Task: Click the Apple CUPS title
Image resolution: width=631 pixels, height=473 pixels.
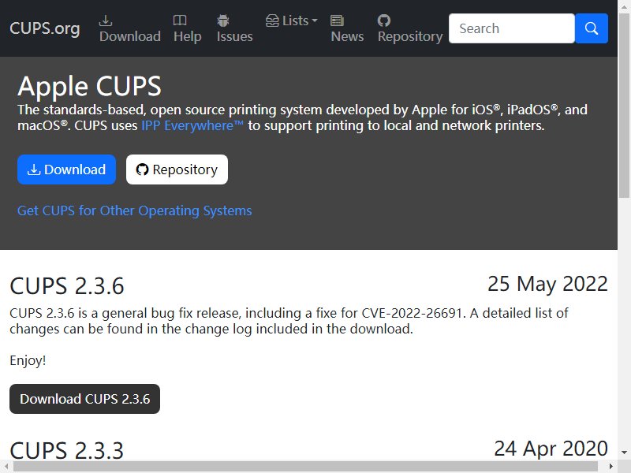Action: [x=89, y=86]
